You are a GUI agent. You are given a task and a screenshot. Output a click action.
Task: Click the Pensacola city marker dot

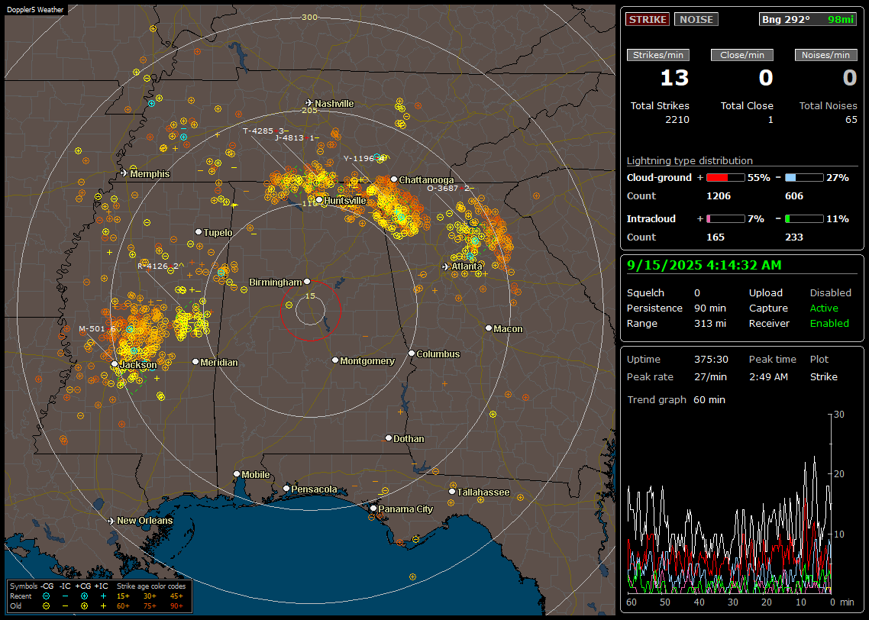tap(286, 488)
